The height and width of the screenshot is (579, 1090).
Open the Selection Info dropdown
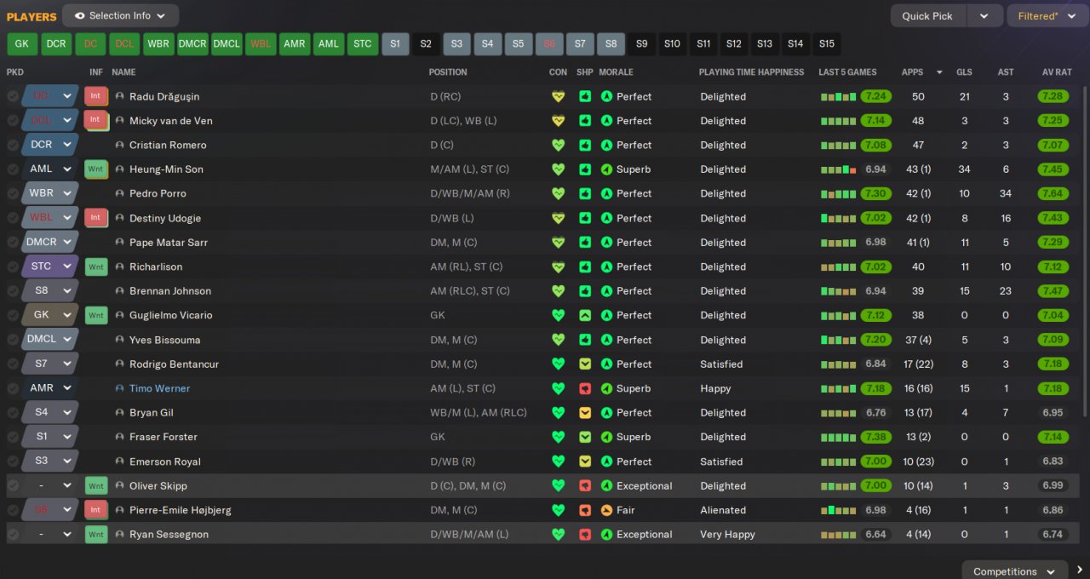click(120, 15)
